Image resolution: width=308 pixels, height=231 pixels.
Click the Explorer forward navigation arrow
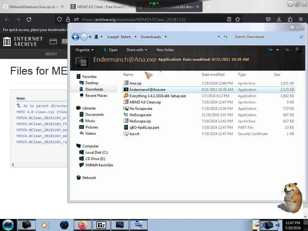click(84, 37)
